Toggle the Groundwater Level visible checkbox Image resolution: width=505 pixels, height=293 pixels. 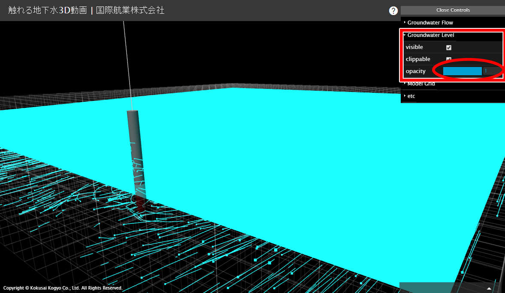449,47
